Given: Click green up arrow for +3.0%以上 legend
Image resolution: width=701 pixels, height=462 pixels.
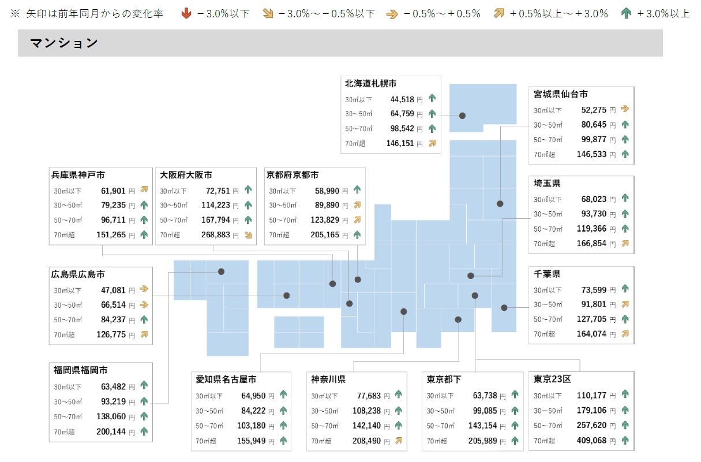Looking at the screenshot, I should [626, 13].
